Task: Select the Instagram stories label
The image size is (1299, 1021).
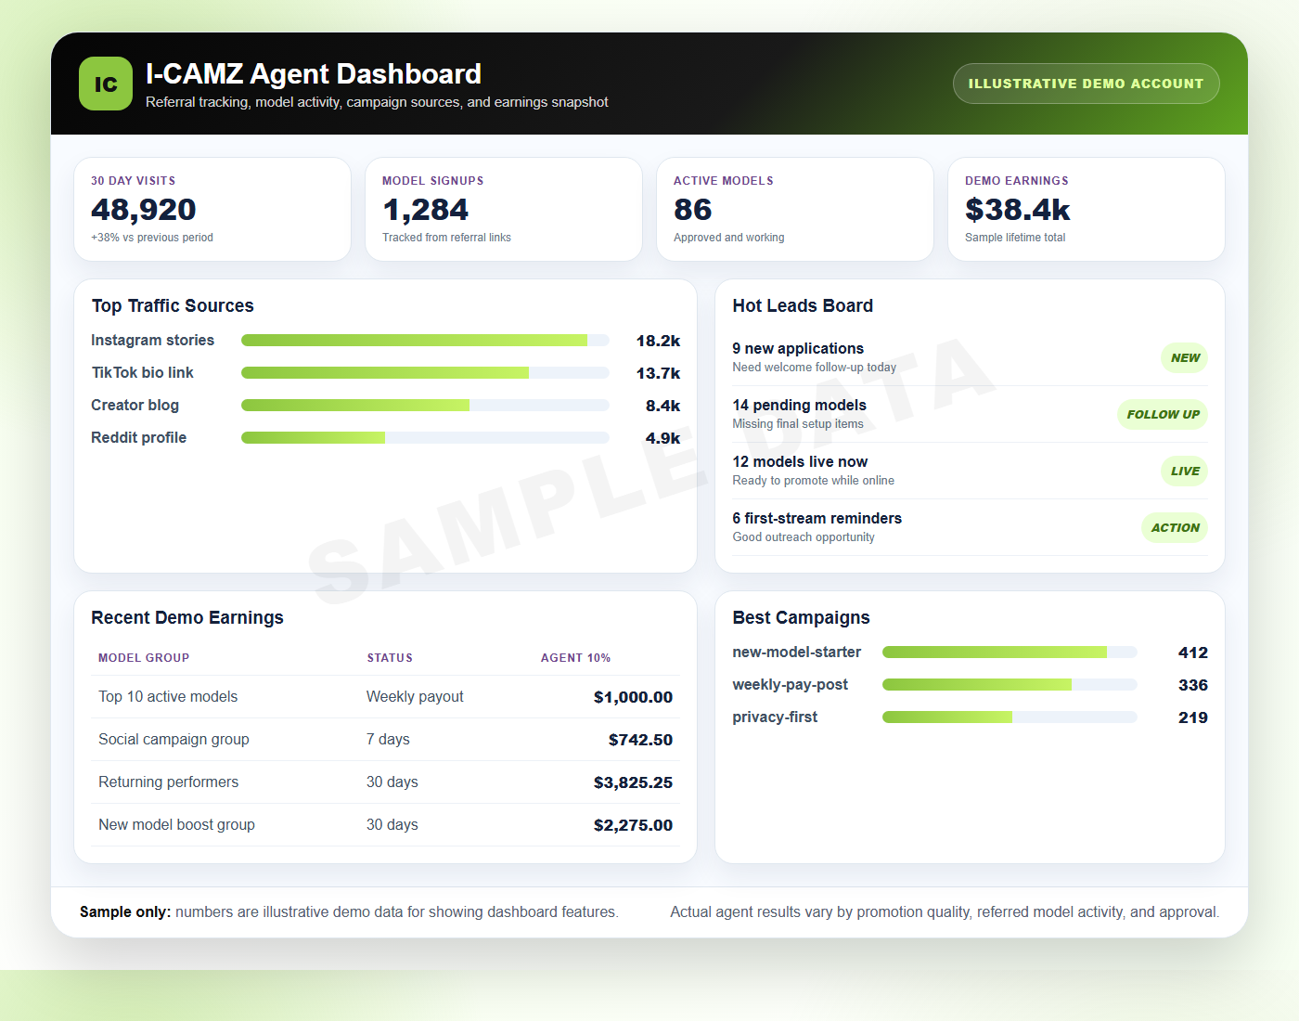Action: click(x=152, y=341)
